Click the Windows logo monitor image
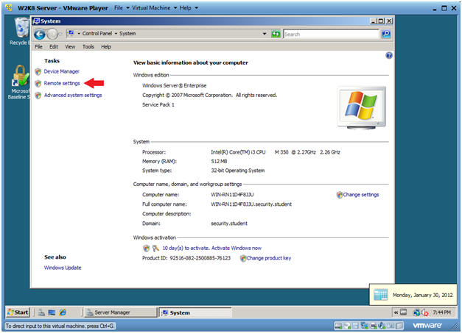This screenshot has height=333, width=462. tap(362, 108)
